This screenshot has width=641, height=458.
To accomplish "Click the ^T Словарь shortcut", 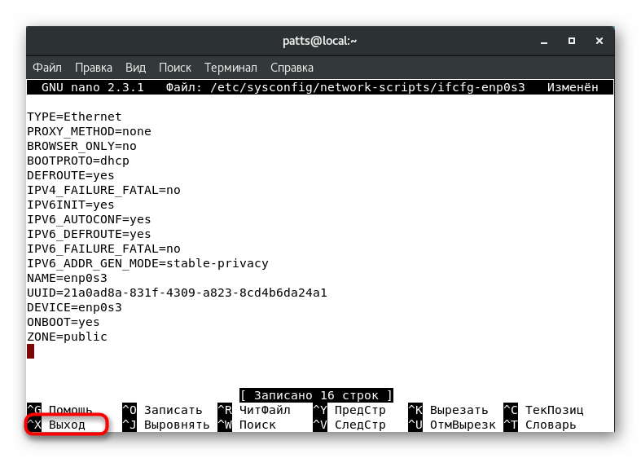I will point(540,425).
